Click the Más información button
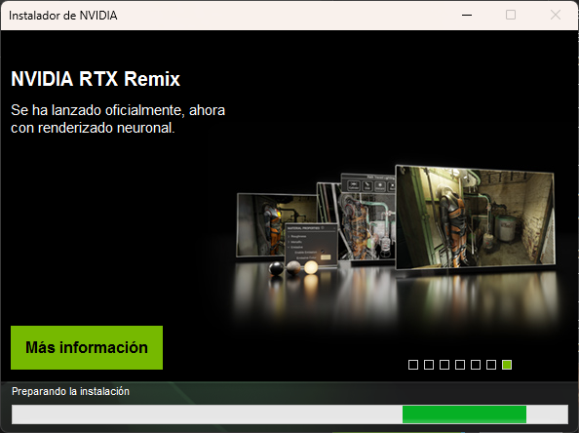The height and width of the screenshot is (433, 579). [x=87, y=347]
